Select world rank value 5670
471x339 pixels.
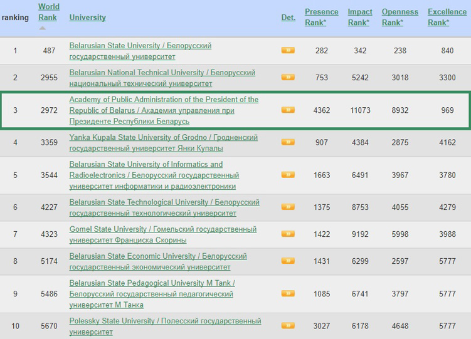[49, 326]
